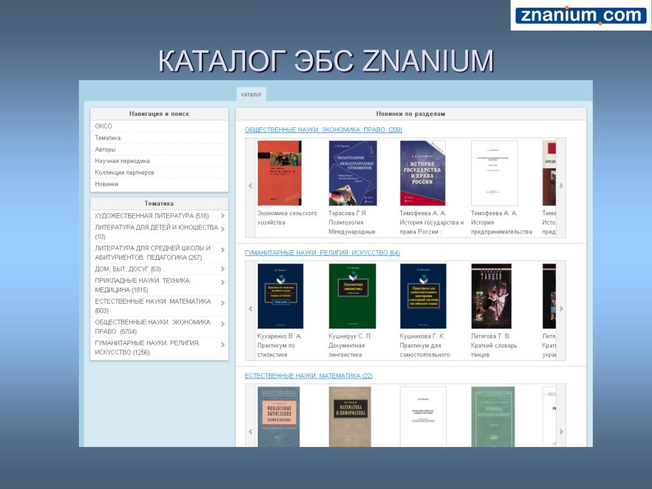Open the каталог tab
652x489 pixels.
pyautogui.click(x=251, y=94)
